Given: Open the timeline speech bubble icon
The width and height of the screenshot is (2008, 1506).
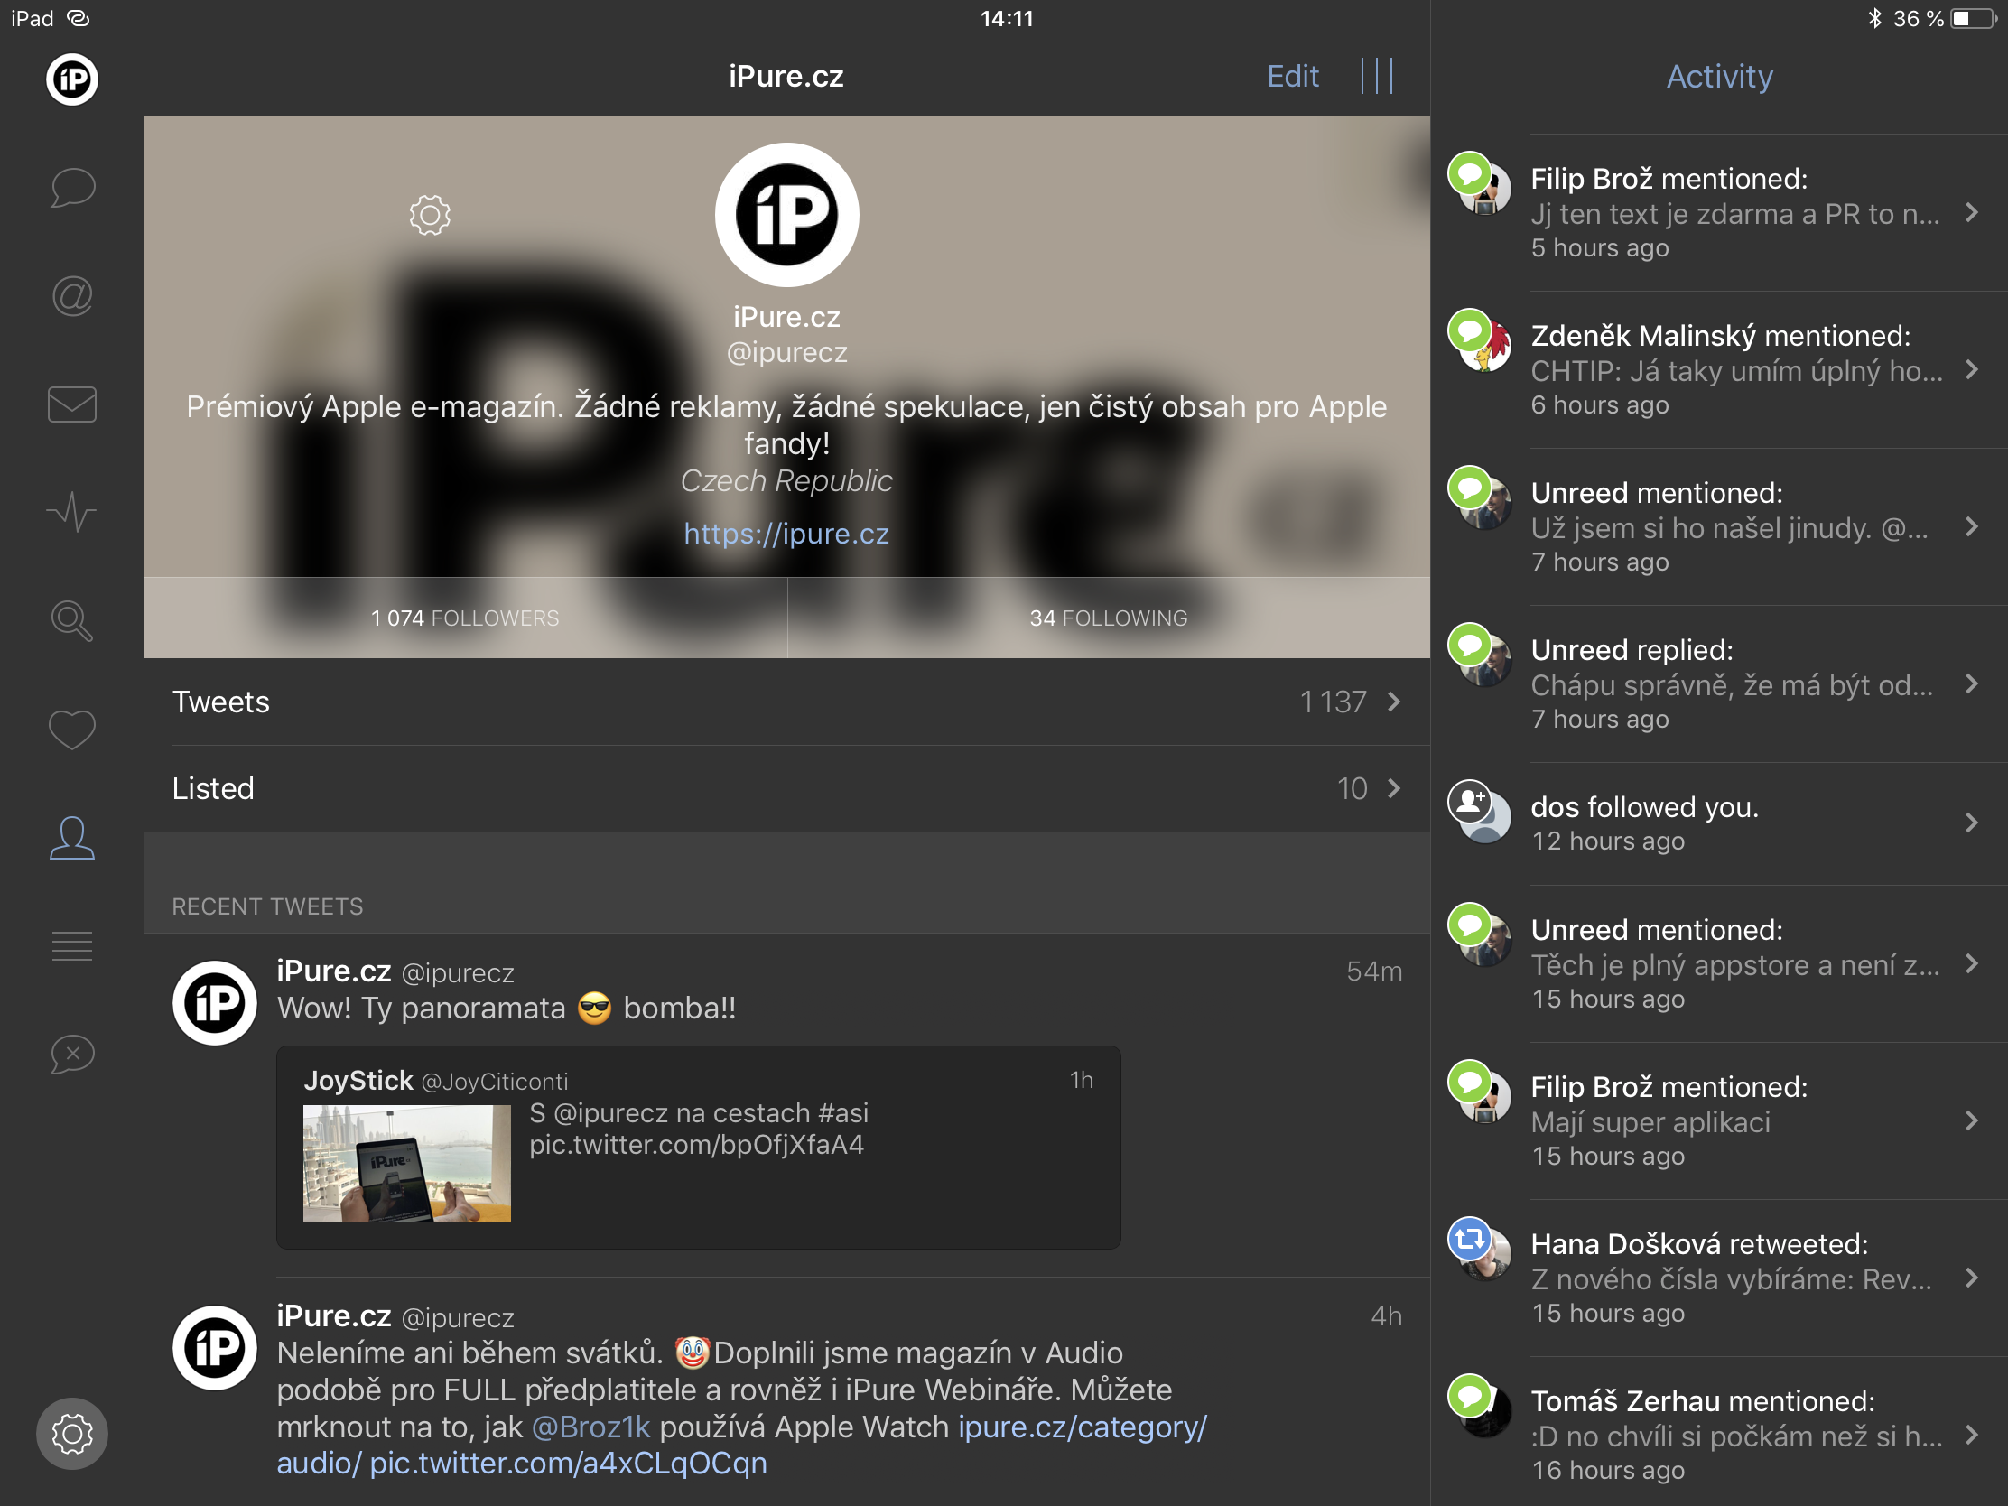Looking at the screenshot, I should coord(72,188).
